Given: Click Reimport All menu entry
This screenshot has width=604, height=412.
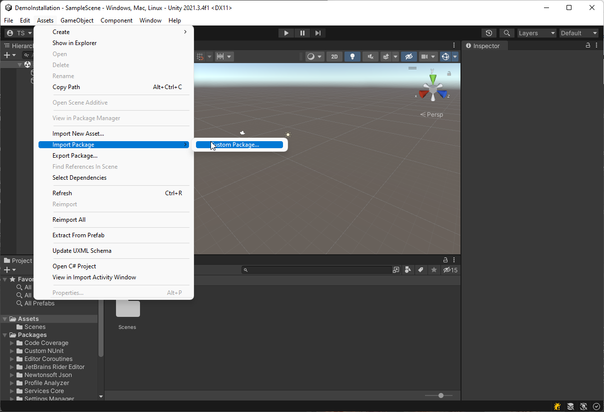Looking at the screenshot, I should tap(69, 220).
